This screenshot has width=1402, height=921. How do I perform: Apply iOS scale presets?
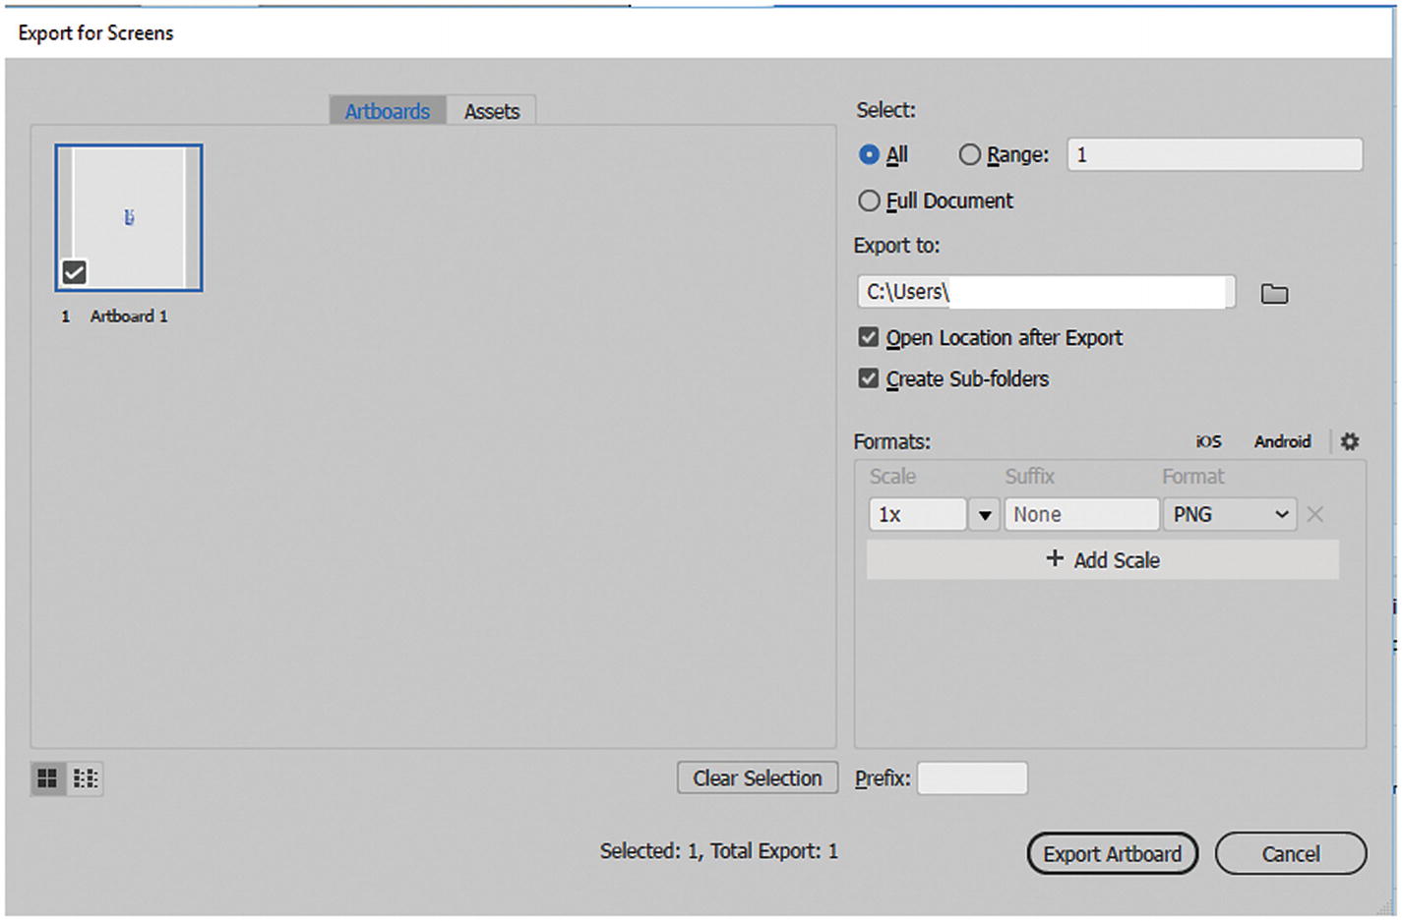coord(1208,441)
